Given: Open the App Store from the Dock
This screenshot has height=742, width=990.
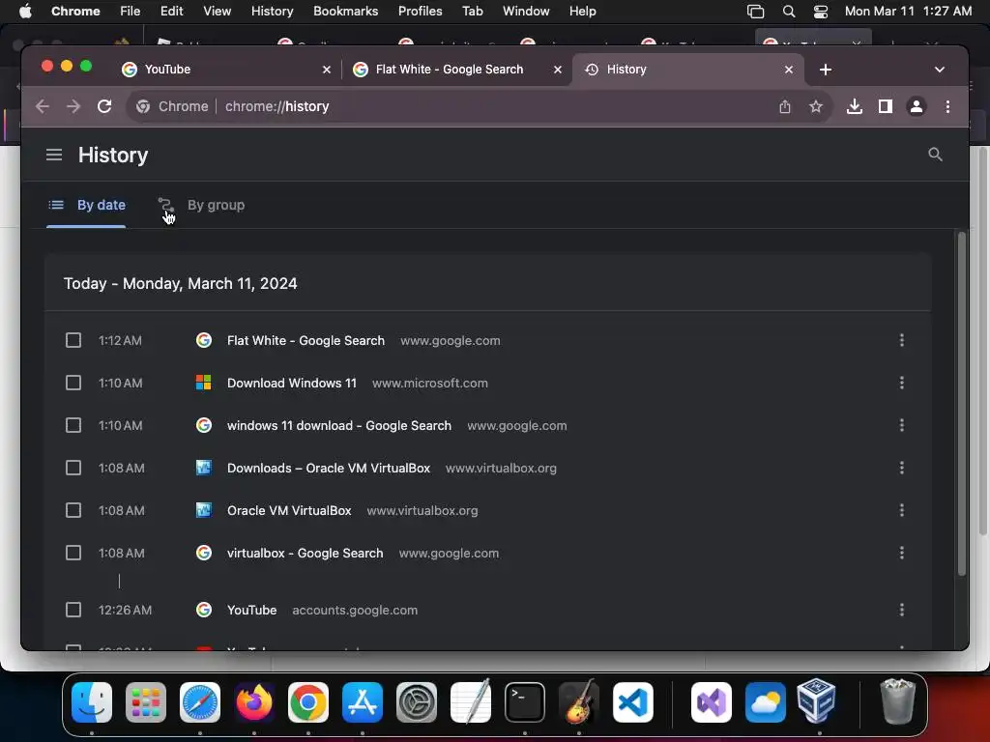Looking at the screenshot, I should tap(363, 701).
